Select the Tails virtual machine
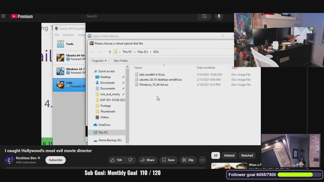This screenshot has width=324, height=182. (x=69, y=85)
